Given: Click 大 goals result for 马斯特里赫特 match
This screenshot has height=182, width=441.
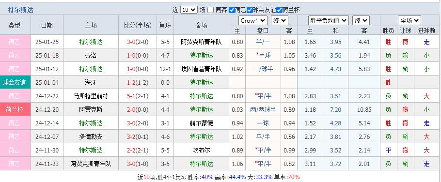Looking at the screenshot, I should [x=426, y=96].
